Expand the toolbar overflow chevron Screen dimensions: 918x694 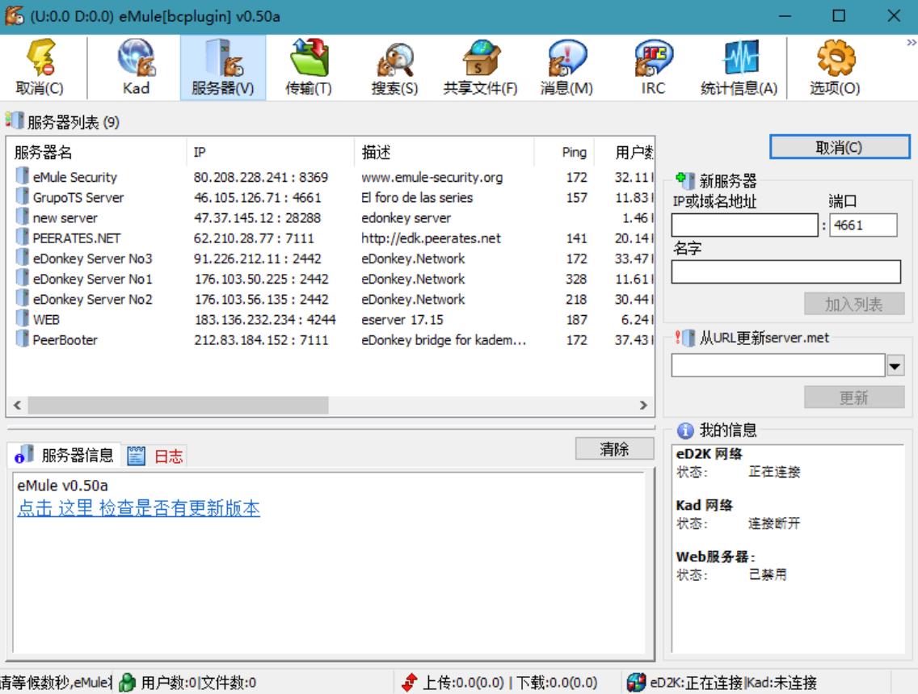tap(911, 42)
